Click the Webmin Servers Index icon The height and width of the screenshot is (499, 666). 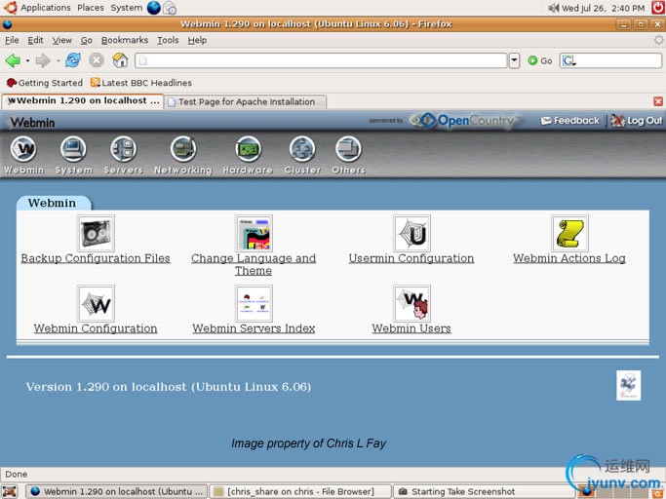254,303
